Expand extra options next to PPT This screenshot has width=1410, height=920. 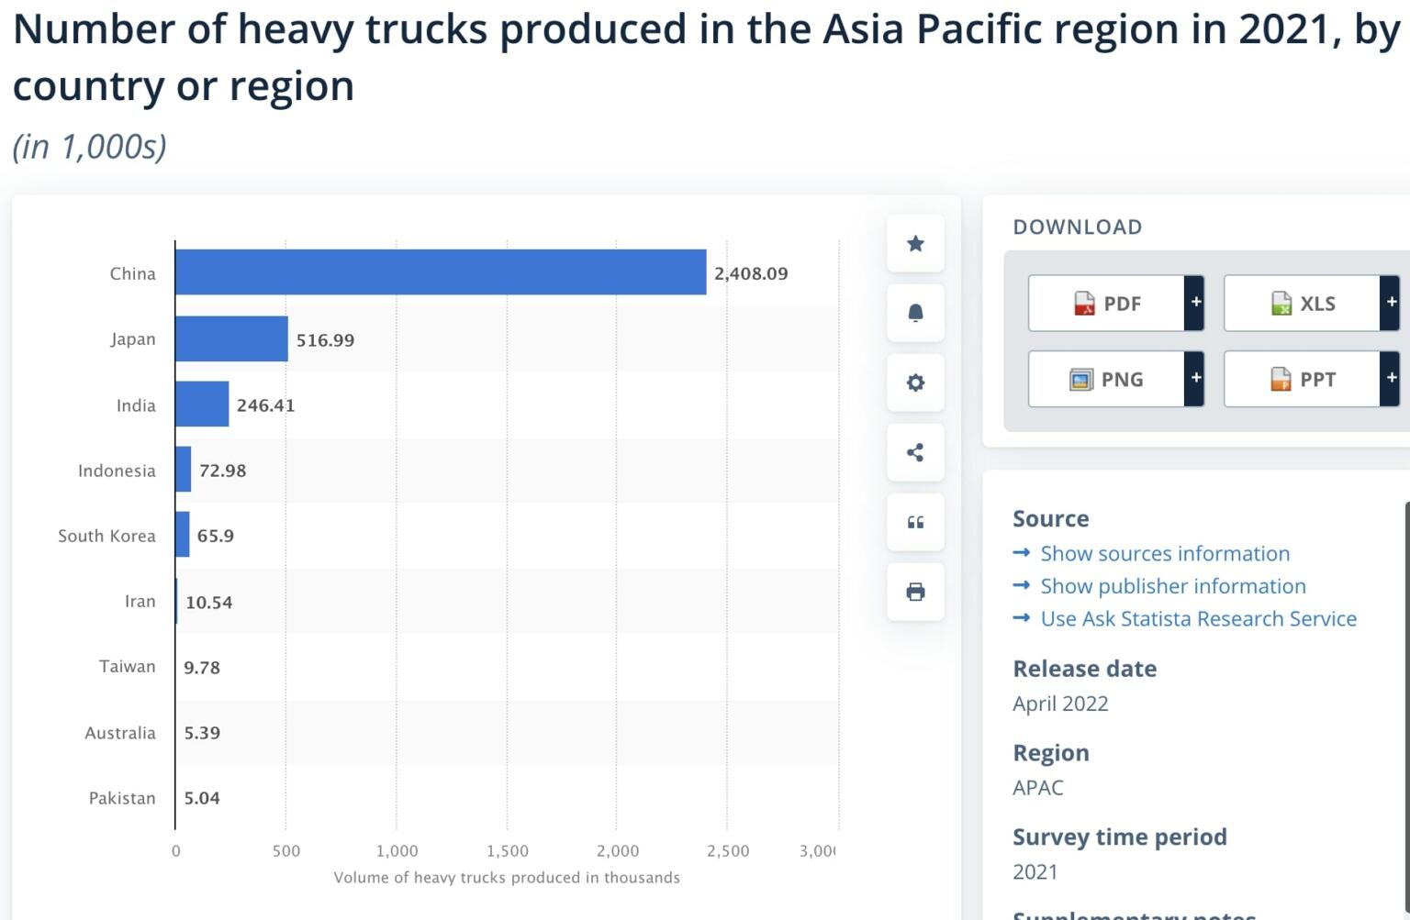point(1392,379)
